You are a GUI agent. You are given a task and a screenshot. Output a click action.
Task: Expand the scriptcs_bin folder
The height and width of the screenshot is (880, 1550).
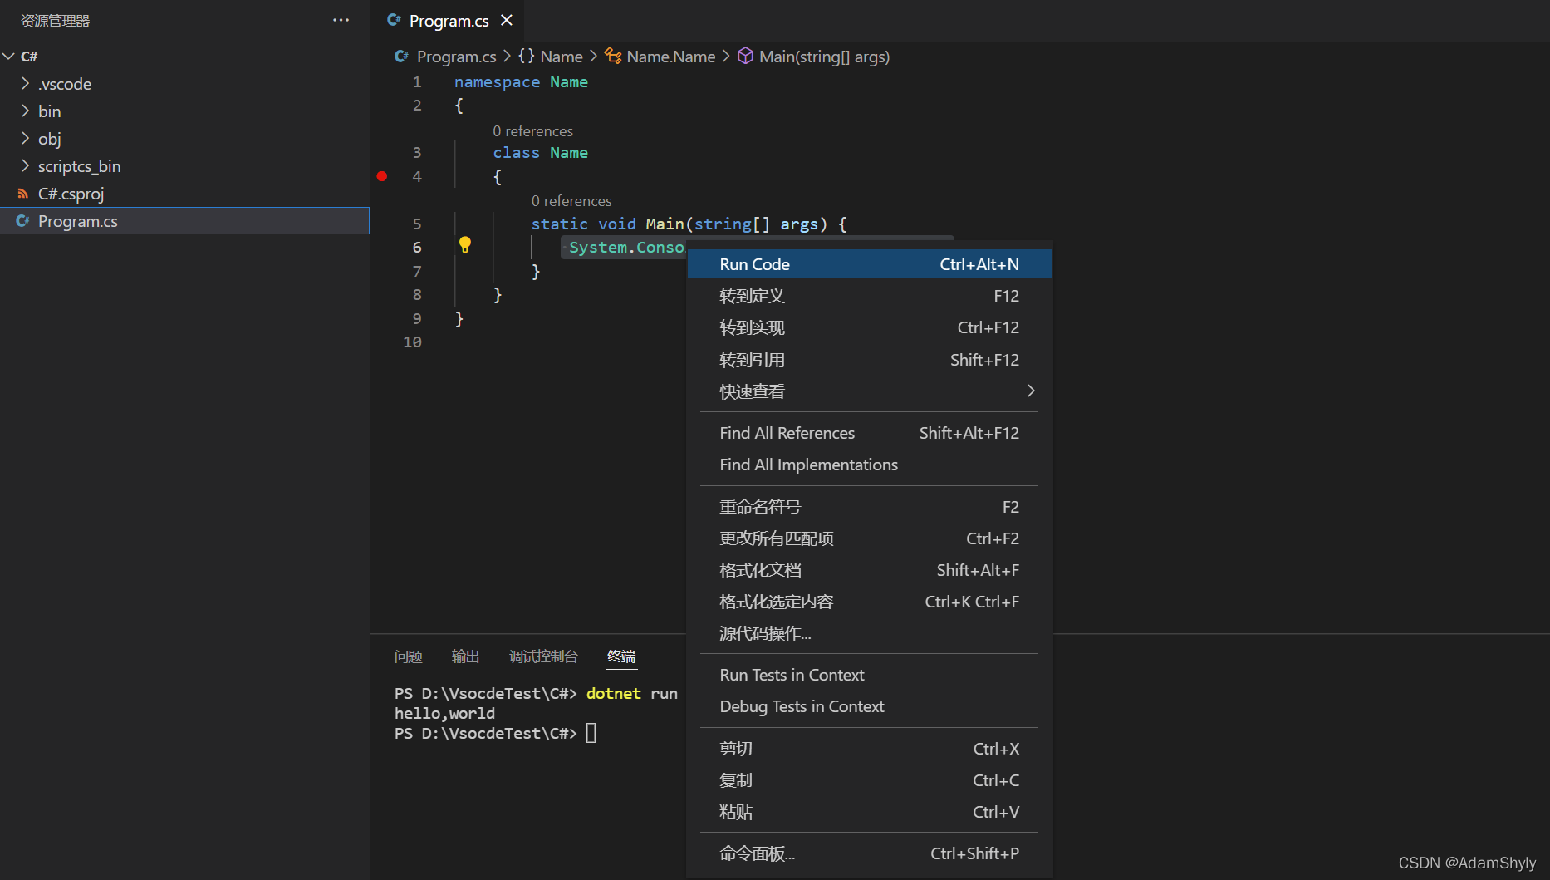[x=26, y=165]
